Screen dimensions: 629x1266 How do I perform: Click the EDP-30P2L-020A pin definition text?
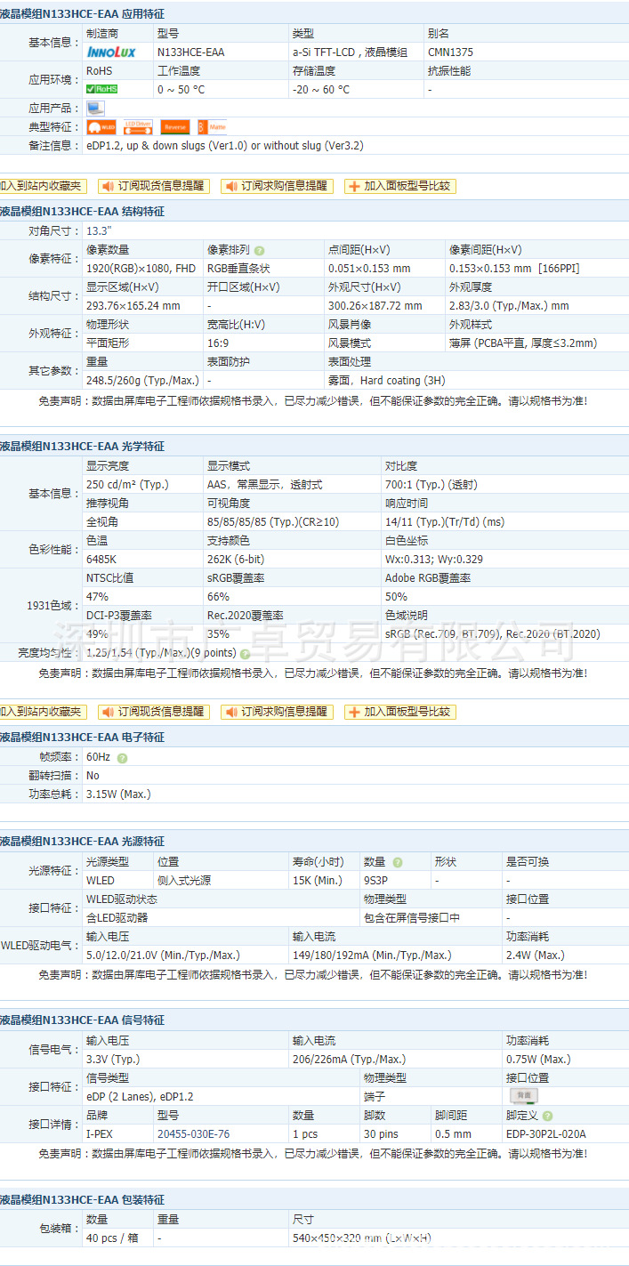pyautogui.click(x=546, y=1133)
